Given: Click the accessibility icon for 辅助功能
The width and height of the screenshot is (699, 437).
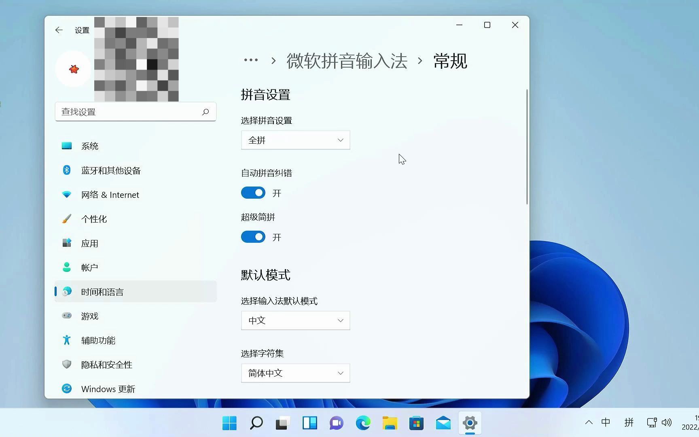Looking at the screenshot, I should tap(67, 340).
